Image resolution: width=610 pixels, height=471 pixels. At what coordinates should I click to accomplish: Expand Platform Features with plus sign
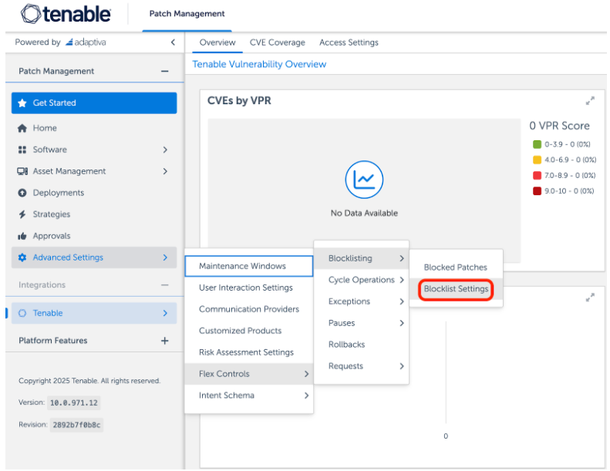pos(164,341)
